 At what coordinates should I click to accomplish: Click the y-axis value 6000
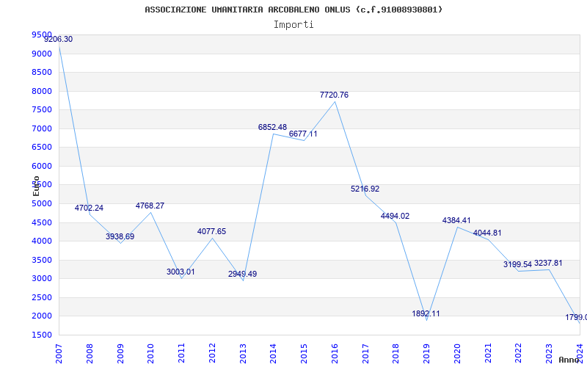(42, 166)
